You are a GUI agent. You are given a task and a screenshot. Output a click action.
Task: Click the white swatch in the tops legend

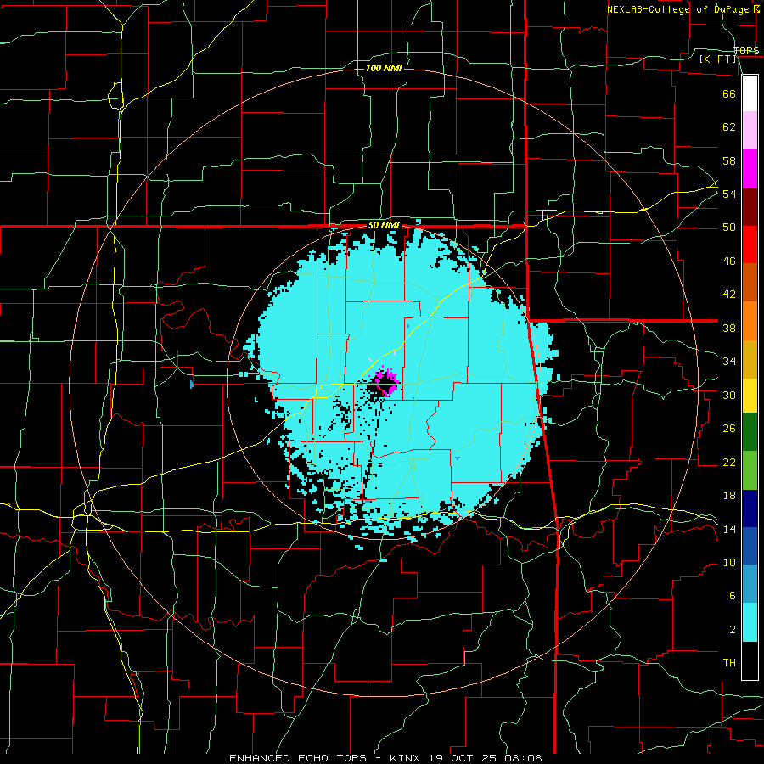pyautogui.click(x=750, y=93)
